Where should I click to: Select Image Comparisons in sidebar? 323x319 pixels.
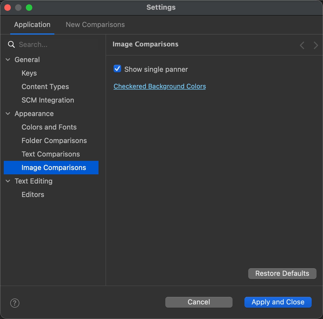coord(51,168)
